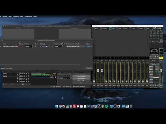The image size is (166, 124).
Task: Open source properties via the gear icon
Action: click(x=23, y=84)
